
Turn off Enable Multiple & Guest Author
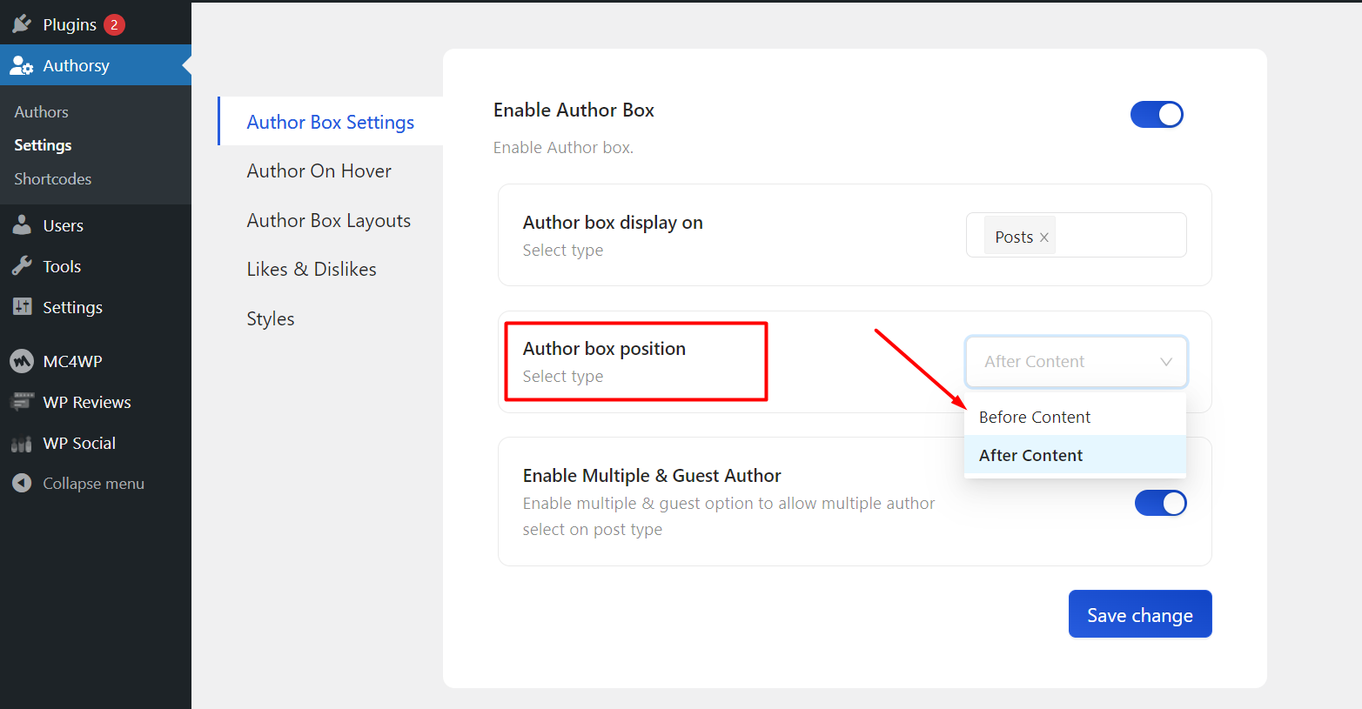click(1161, 502)
